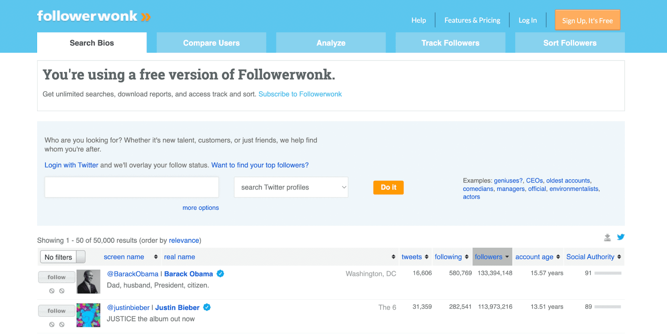
Task: Click the download results icon
Action: (x=607, y=237)
